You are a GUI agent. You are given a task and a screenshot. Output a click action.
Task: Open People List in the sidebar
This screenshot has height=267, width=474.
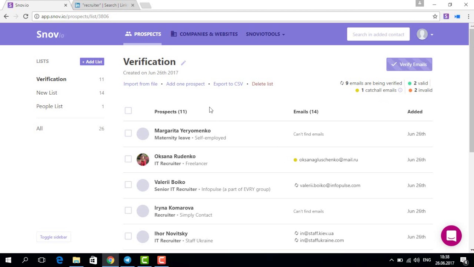point(49,106)
